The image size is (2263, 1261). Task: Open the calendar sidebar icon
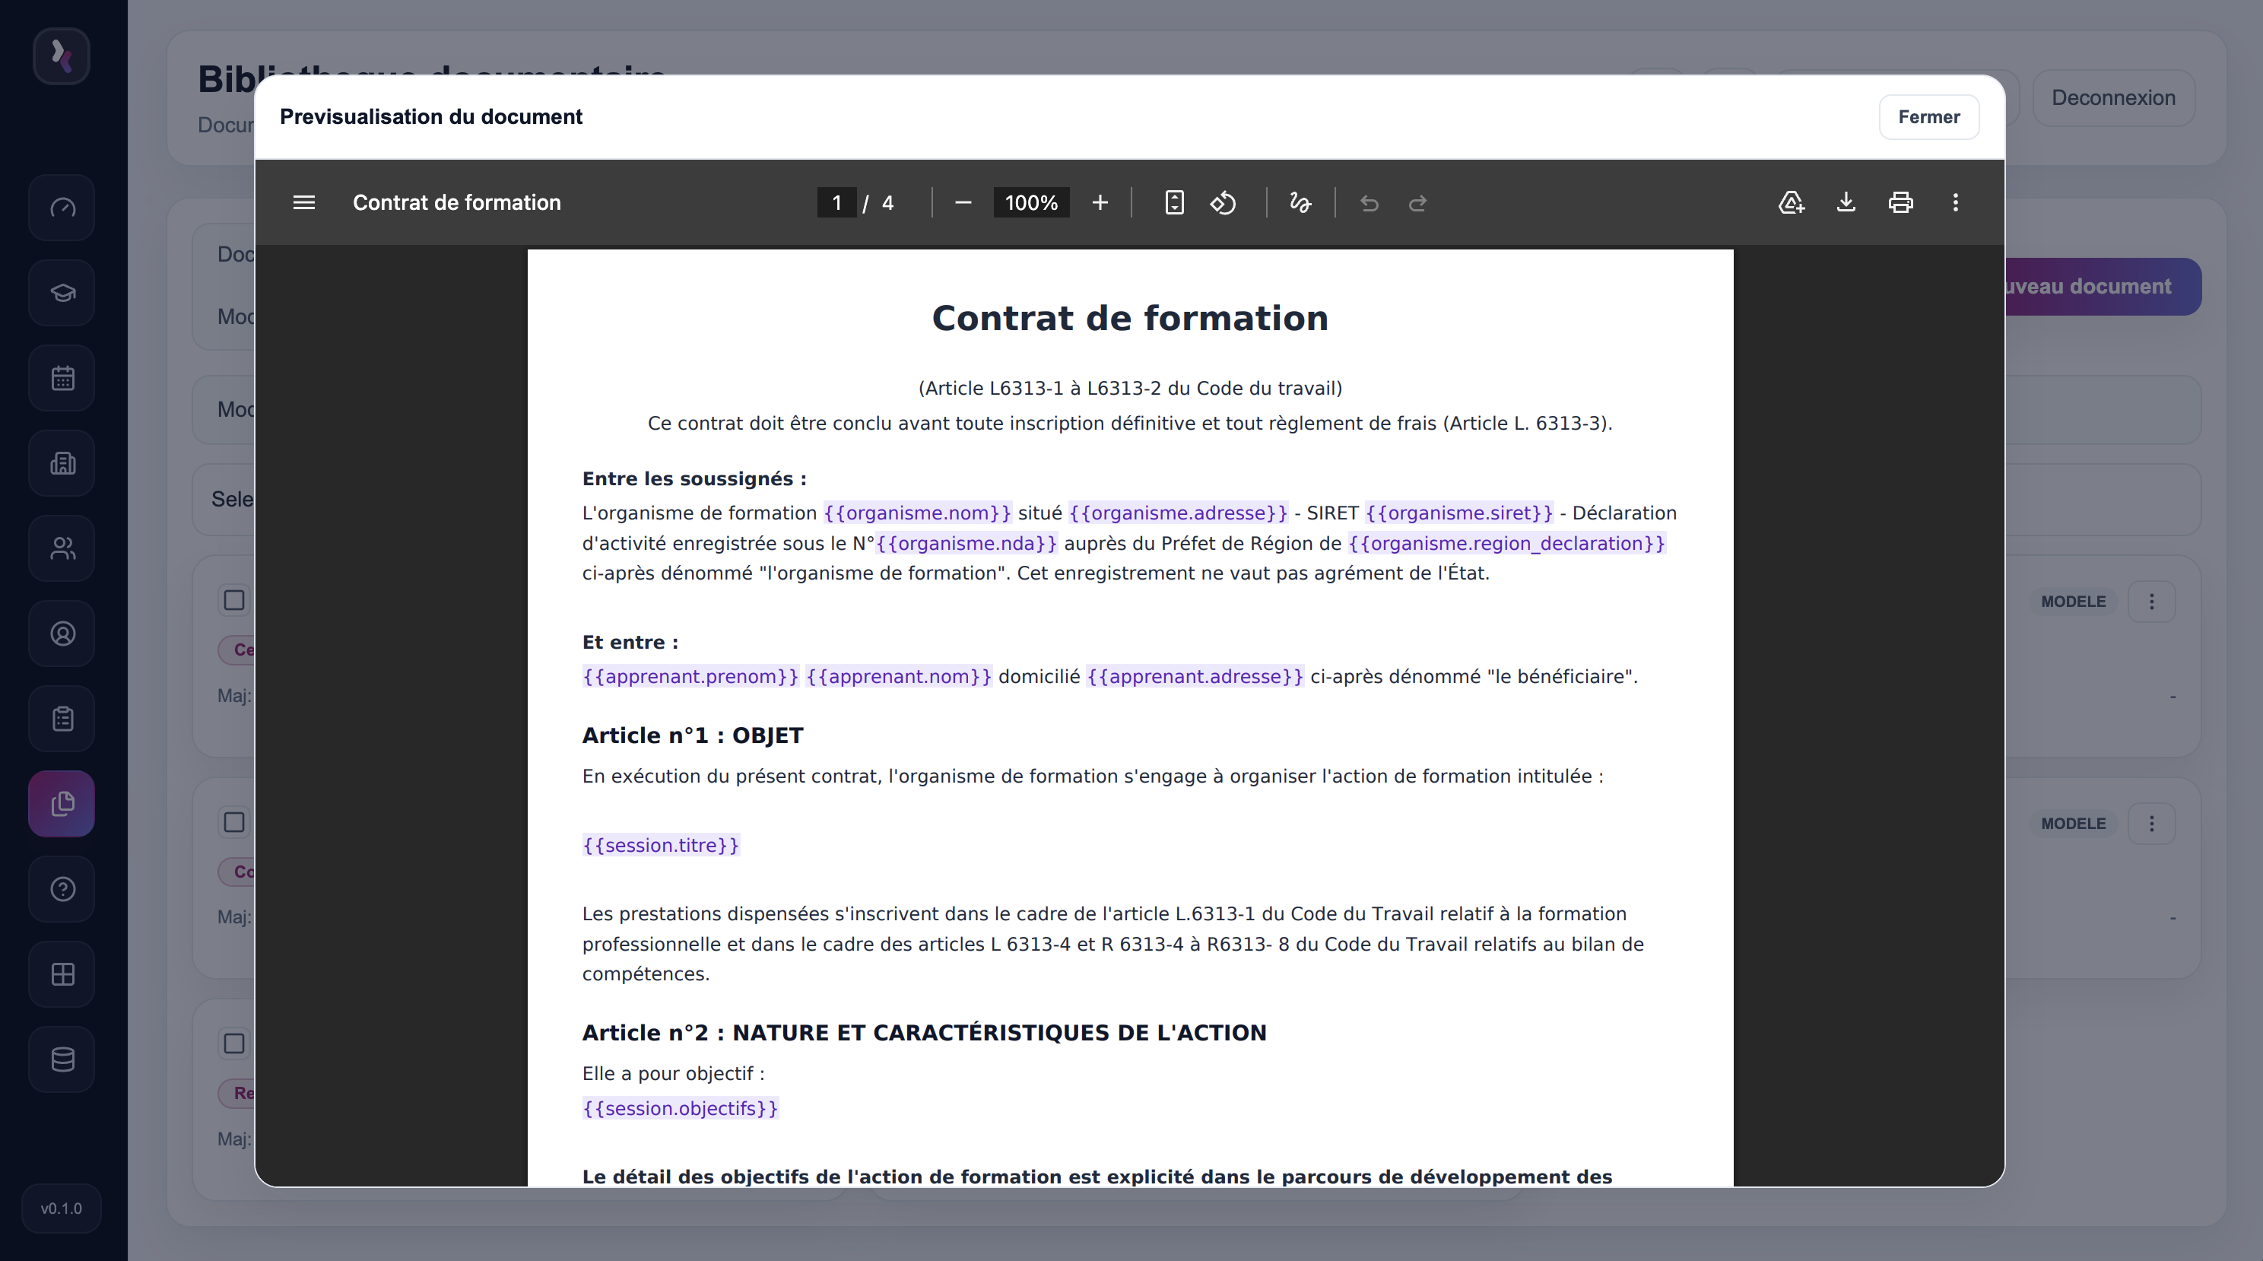[62, 378]
